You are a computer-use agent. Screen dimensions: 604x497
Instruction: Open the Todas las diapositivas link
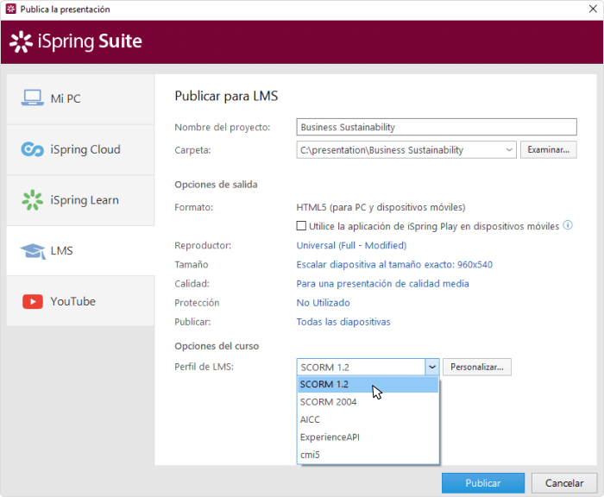tap(343, 322)
